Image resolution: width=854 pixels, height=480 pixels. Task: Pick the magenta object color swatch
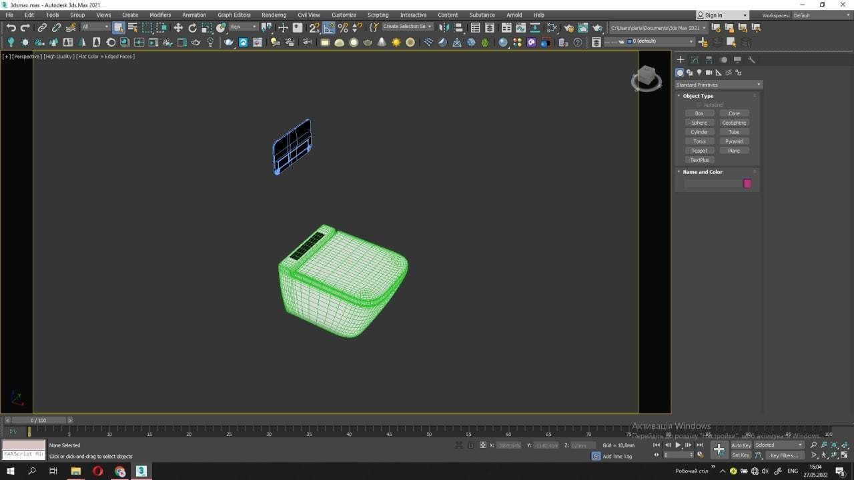click(747, 183)
